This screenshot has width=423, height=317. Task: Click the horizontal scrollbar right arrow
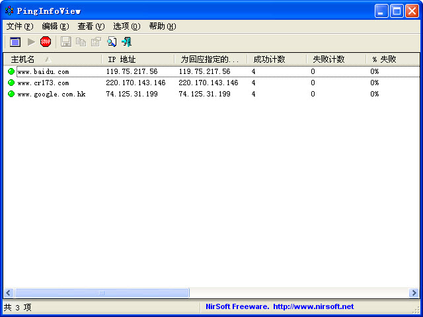pyautogui.click(x=414, y=293)
